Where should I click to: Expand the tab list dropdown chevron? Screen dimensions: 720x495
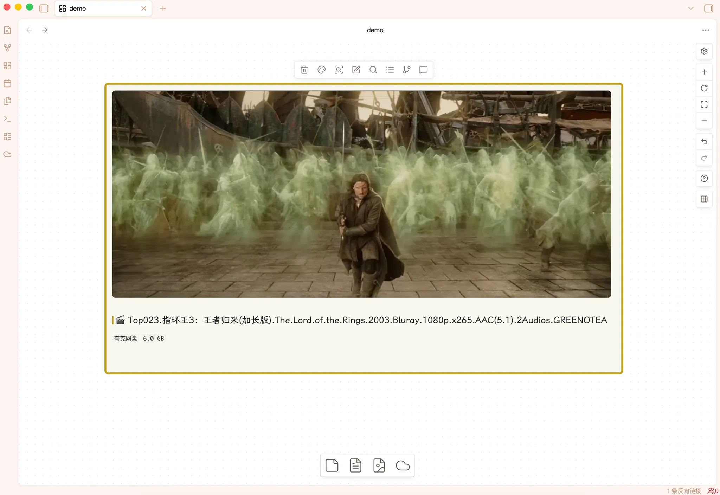(x=691, y=8)
